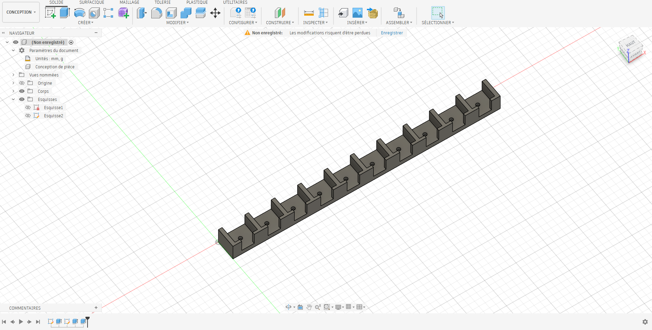Click the Zoom magnifier icon
The width and height of the screenshot is (652, 330).
(x=318, y=307)
